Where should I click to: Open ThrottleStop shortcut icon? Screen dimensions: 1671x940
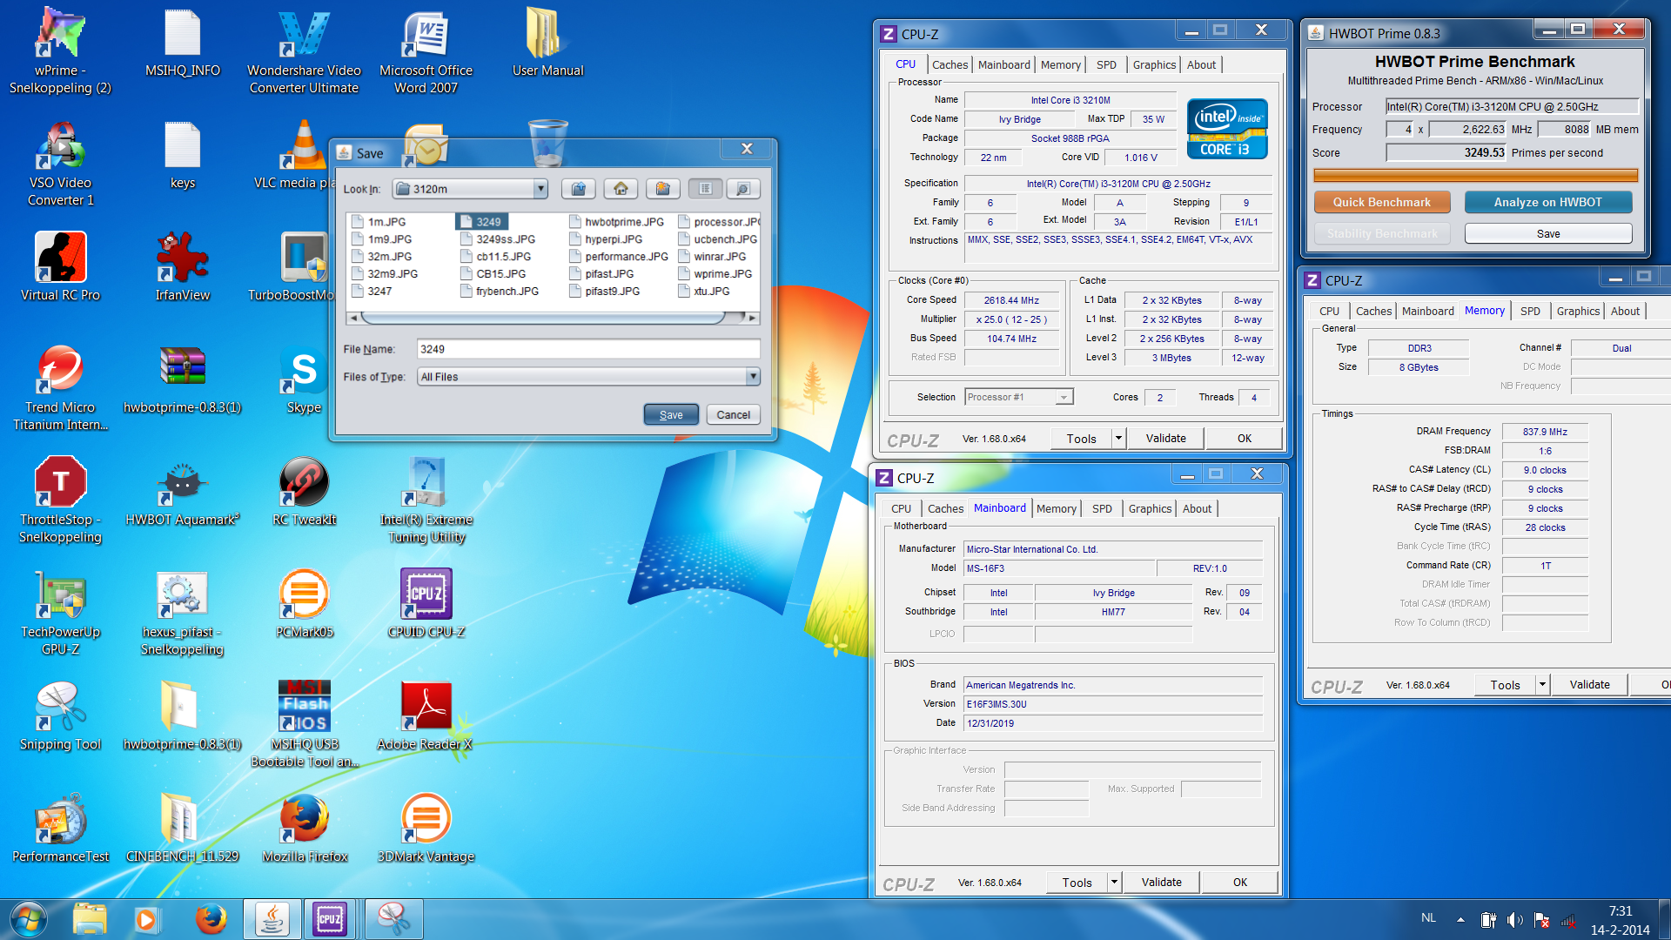[x=60, y=500]
